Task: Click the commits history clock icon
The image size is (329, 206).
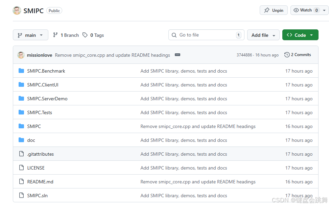Action: [x=287, y=55]
